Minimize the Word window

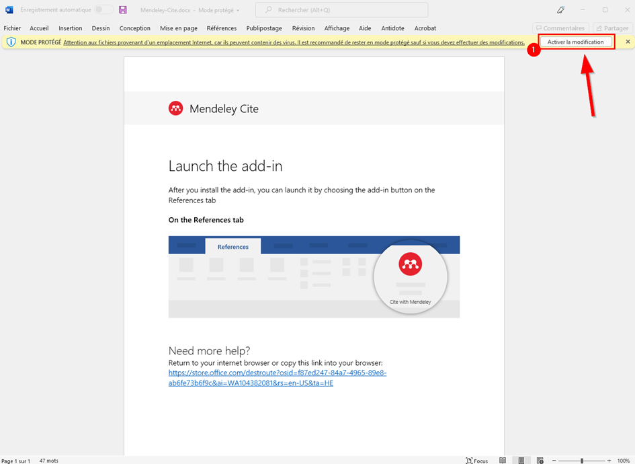coord(583,9)
